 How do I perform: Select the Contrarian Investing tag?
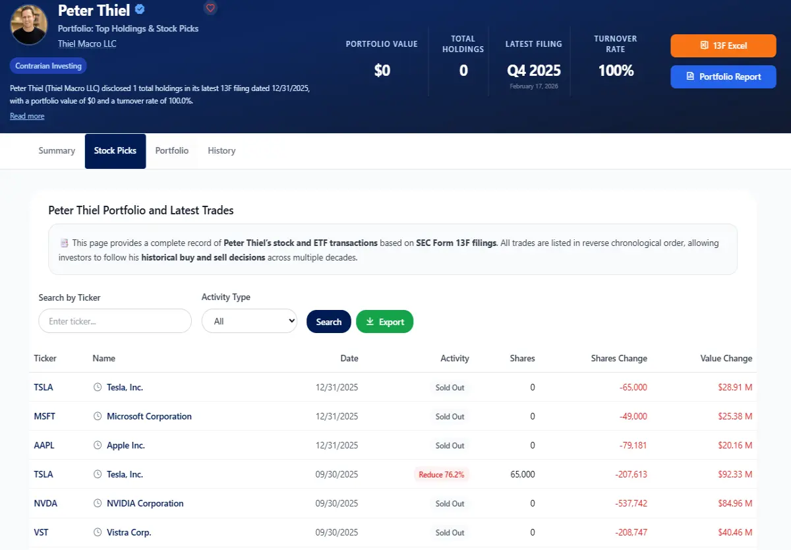point(48,66)
